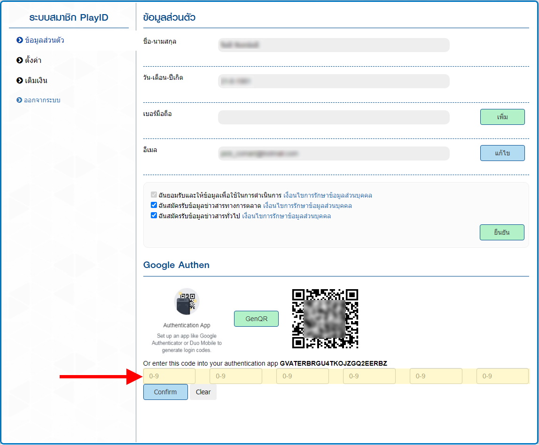Screen dimensions: 539x445
Task: Toggle the general newsletter checkbox
Action: point(154,215)
